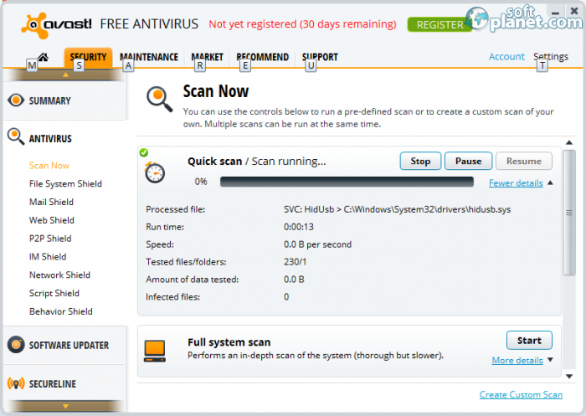Open Script Shield
Screen dimensions: 586x416
click(x=54, y=294)
